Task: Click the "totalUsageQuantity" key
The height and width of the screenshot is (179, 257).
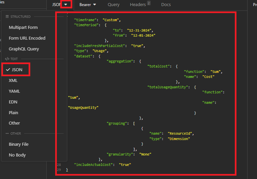Action: click(168, 87)
